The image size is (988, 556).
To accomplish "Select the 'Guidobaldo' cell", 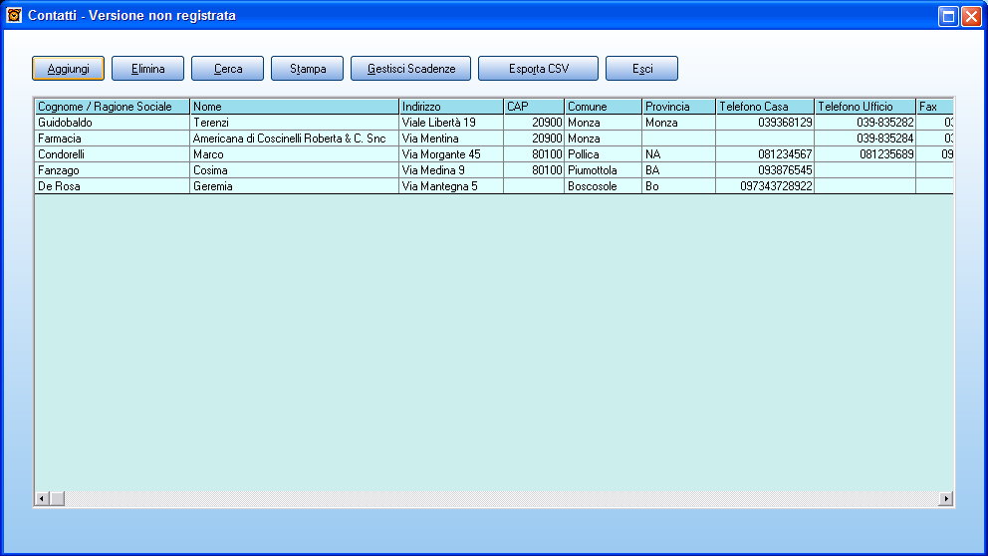I will (113, 123).
